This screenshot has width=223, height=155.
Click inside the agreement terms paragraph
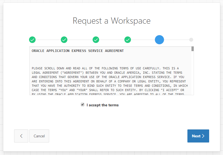click(x=110, y=81)
